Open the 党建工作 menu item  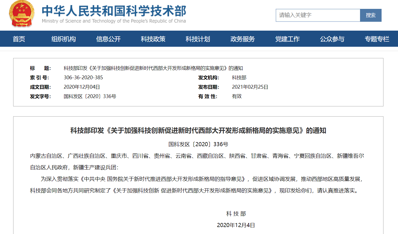287,39
